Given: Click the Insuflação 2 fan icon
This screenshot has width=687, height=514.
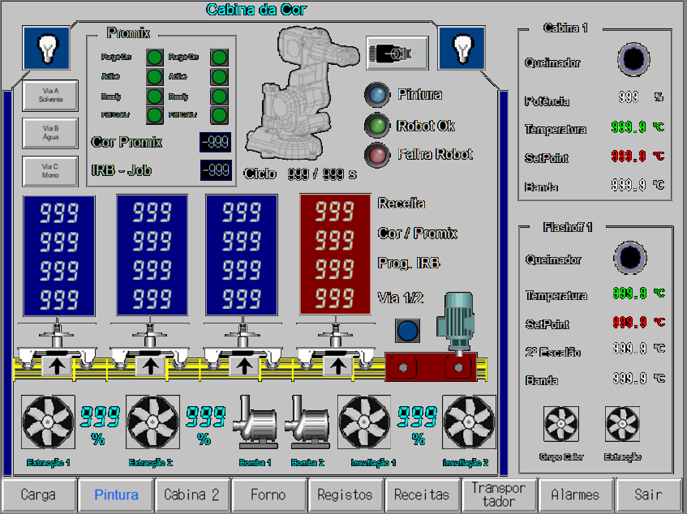Looking at the screenshot, I should 469,422.
